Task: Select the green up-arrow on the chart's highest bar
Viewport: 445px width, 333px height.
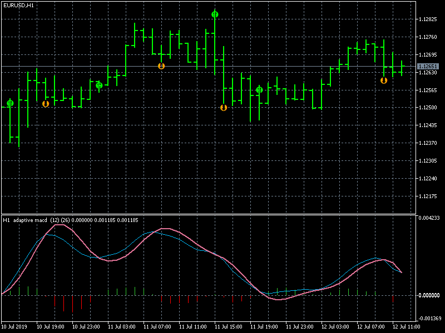Action: [215, 14]
